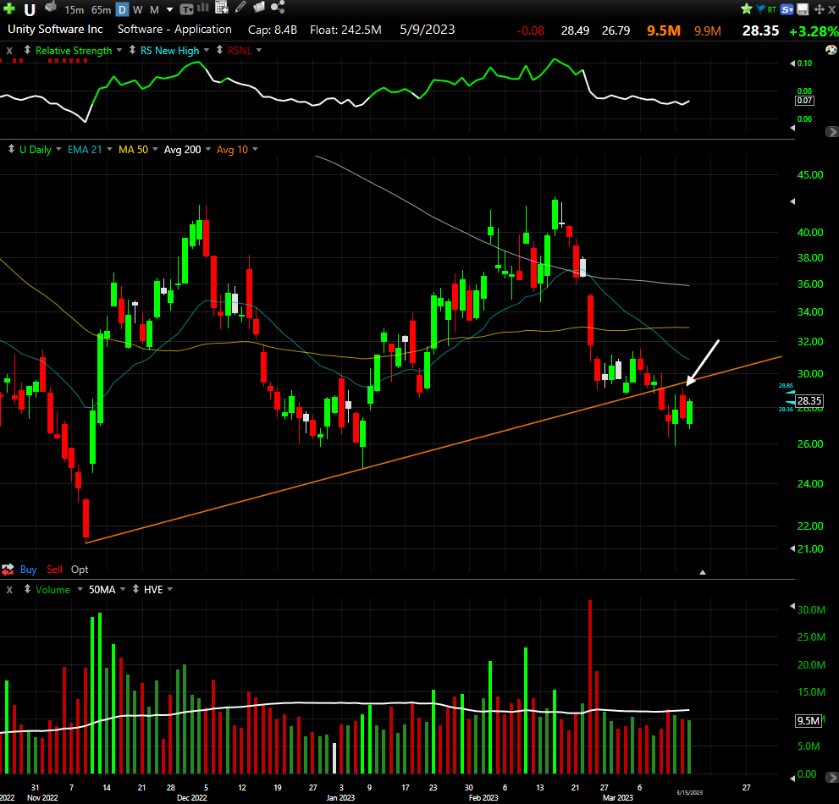Open the blue S dropdown icon
This screenshot has height=804, width=839.
[787, 9]
